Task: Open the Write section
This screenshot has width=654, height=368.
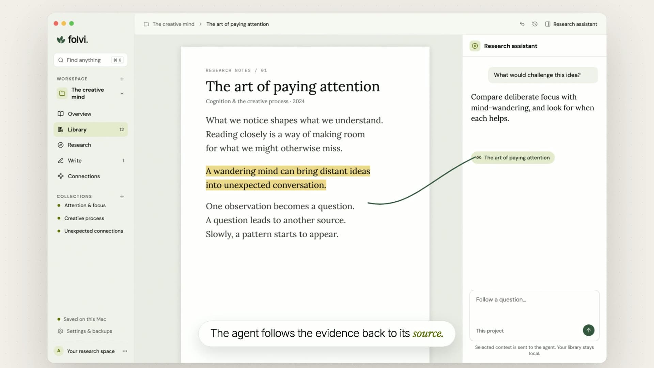Action: (91, 160)
